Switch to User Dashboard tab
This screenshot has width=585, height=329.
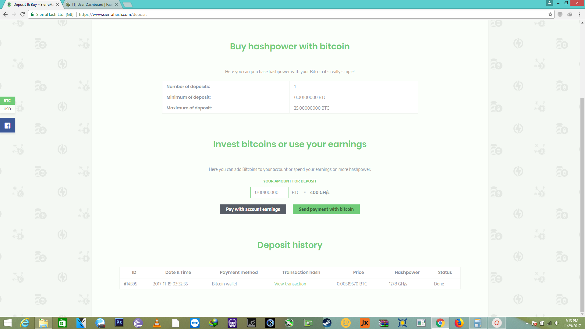pyautogui.click(x=91, y=5)
